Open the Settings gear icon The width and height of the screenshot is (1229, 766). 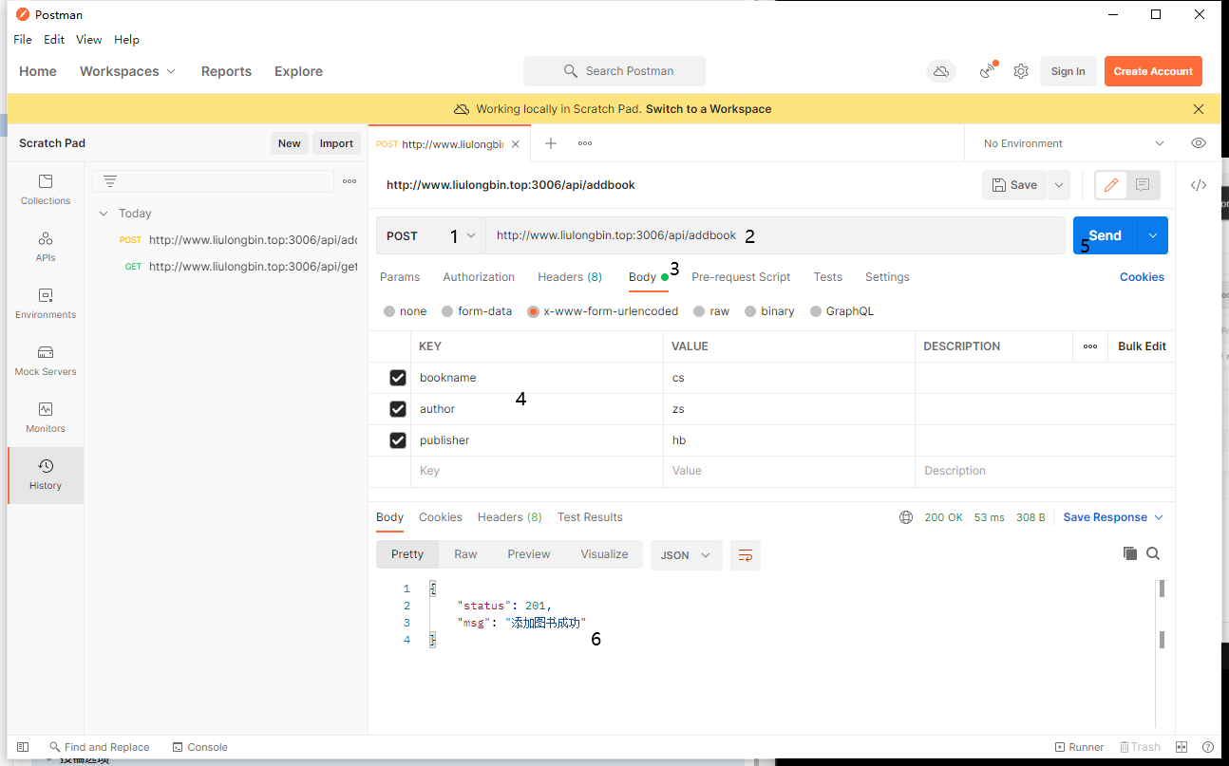(1021, 71)
